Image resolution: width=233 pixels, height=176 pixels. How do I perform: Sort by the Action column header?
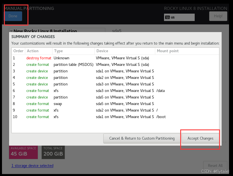coord(39,51)
